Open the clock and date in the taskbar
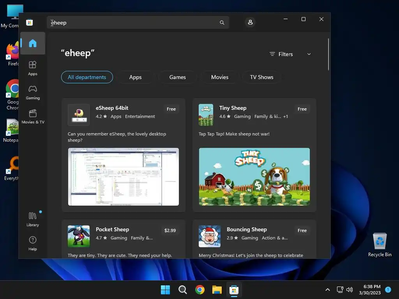 coord(370,290)
